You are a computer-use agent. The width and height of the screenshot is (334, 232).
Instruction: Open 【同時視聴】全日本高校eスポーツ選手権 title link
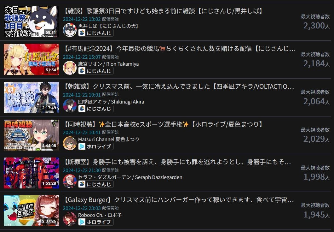point(164,124)
